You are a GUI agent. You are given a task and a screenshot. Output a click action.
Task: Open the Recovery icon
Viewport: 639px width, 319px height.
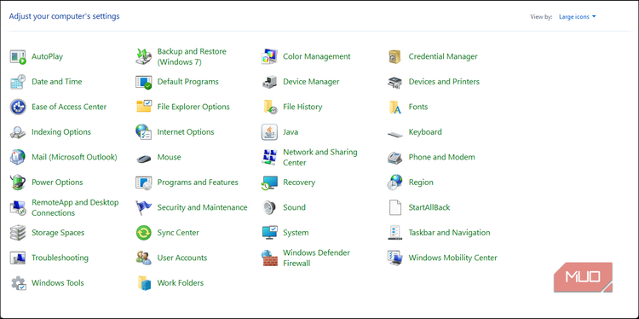[269, 183]
